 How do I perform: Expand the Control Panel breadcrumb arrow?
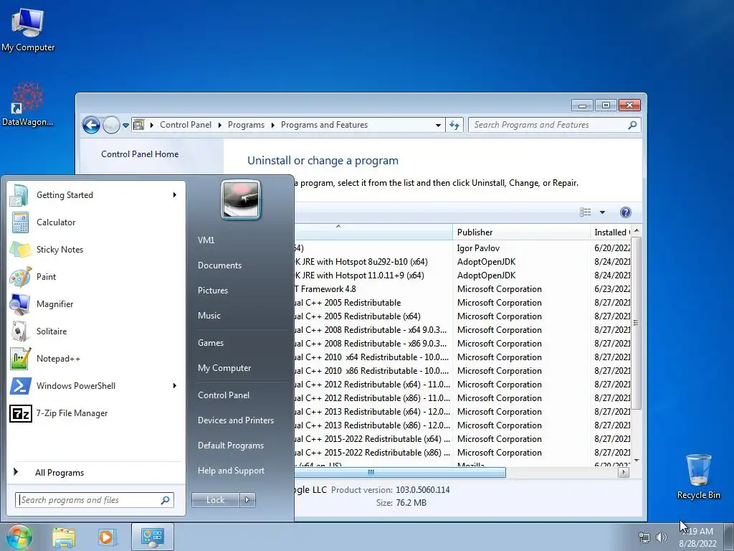219,125
